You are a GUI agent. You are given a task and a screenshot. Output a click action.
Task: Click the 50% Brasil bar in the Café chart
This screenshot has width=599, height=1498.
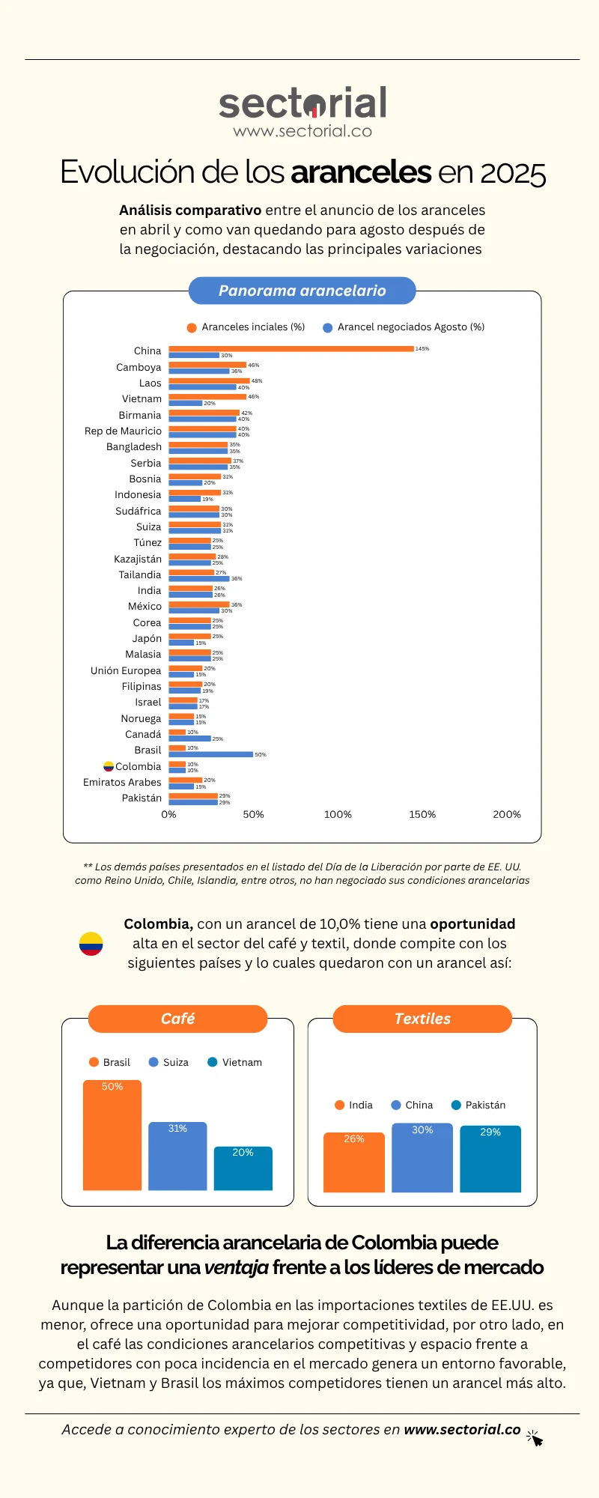pyautogui.click(x=112, y=1135)
